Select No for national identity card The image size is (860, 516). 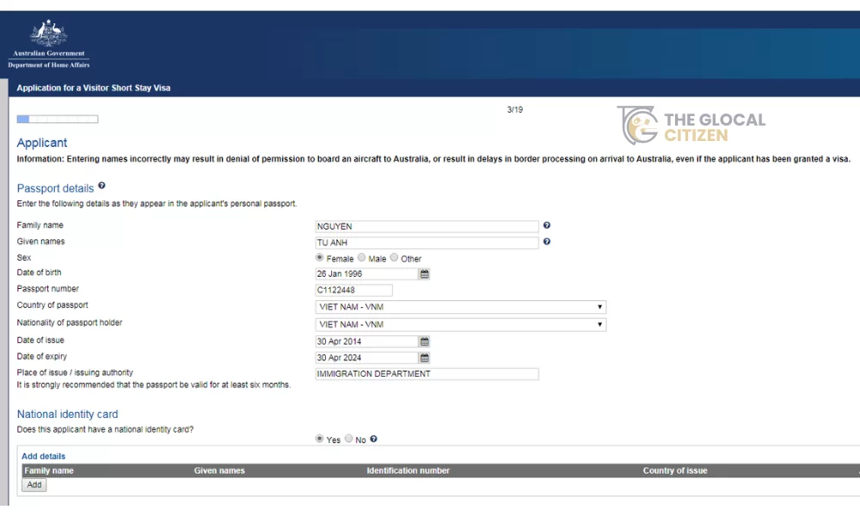[349, 439]
